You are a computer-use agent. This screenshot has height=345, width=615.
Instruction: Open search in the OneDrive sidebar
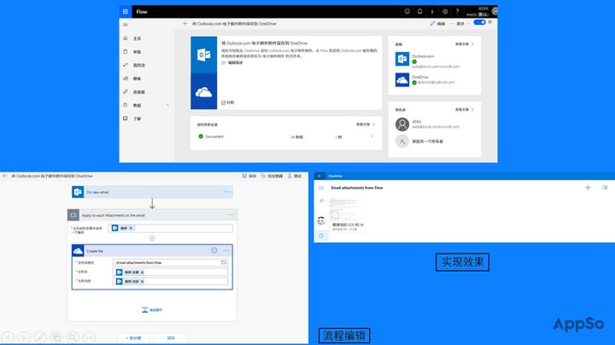321,202
